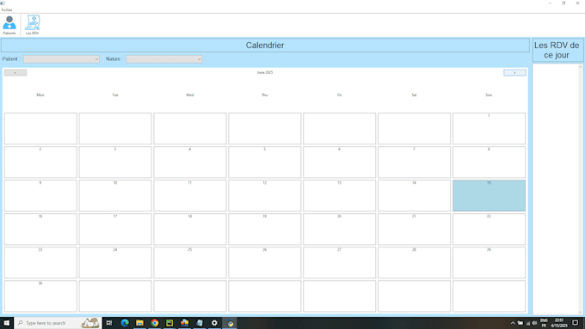Select June 20 day cell
The height and width of the screenshot is (329, 585).
pos(340,229)
